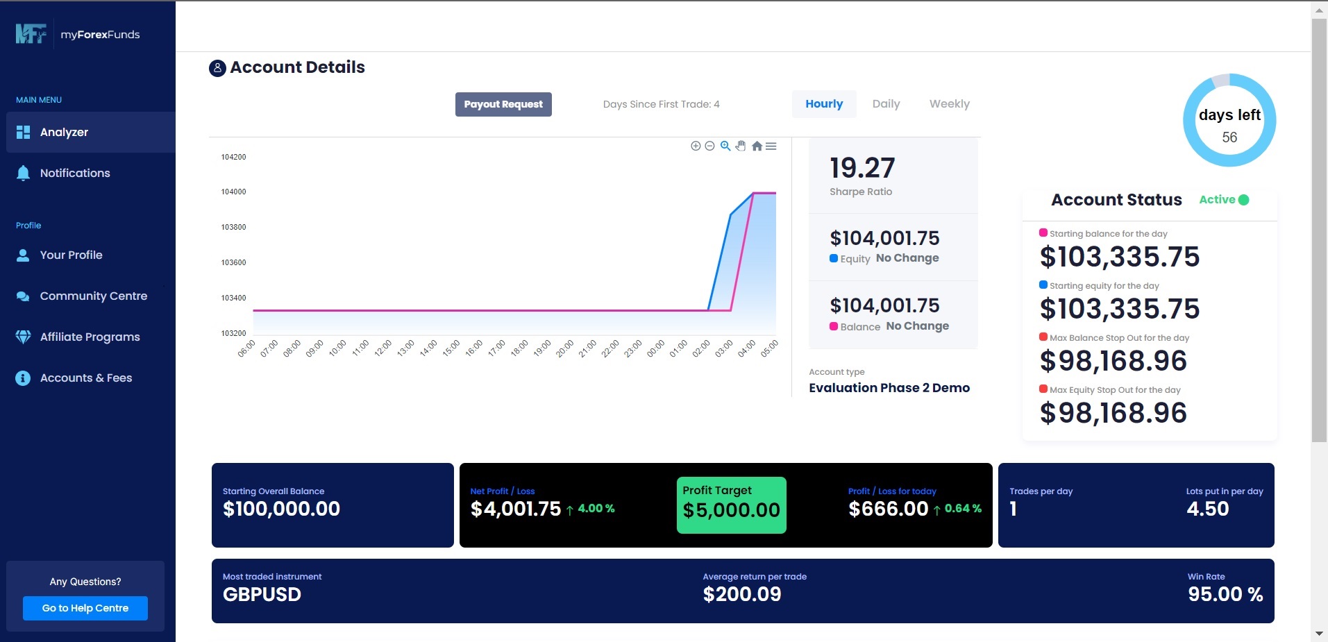Viewport: 1328px width, 642px height.
Task: Click the chart zoom-in plus icon
Action: [x=695, y=146]
